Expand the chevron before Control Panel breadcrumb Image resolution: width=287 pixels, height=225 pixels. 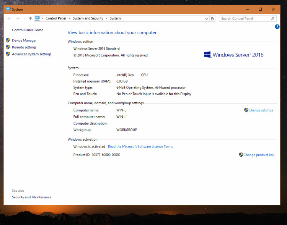coord(42,18)
